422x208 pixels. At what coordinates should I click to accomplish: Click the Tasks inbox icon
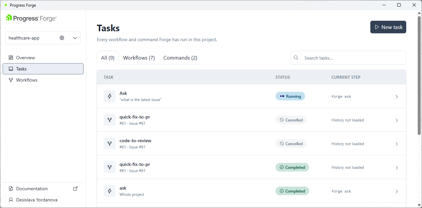point(11,69)
